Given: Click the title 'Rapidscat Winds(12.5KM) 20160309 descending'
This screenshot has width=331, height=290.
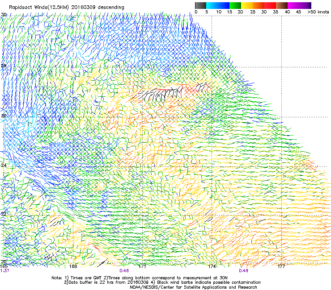Looking at the screenshot, I should 67,8.
